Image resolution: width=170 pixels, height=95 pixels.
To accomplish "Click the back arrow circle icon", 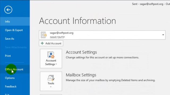I will tap(8, 10).
